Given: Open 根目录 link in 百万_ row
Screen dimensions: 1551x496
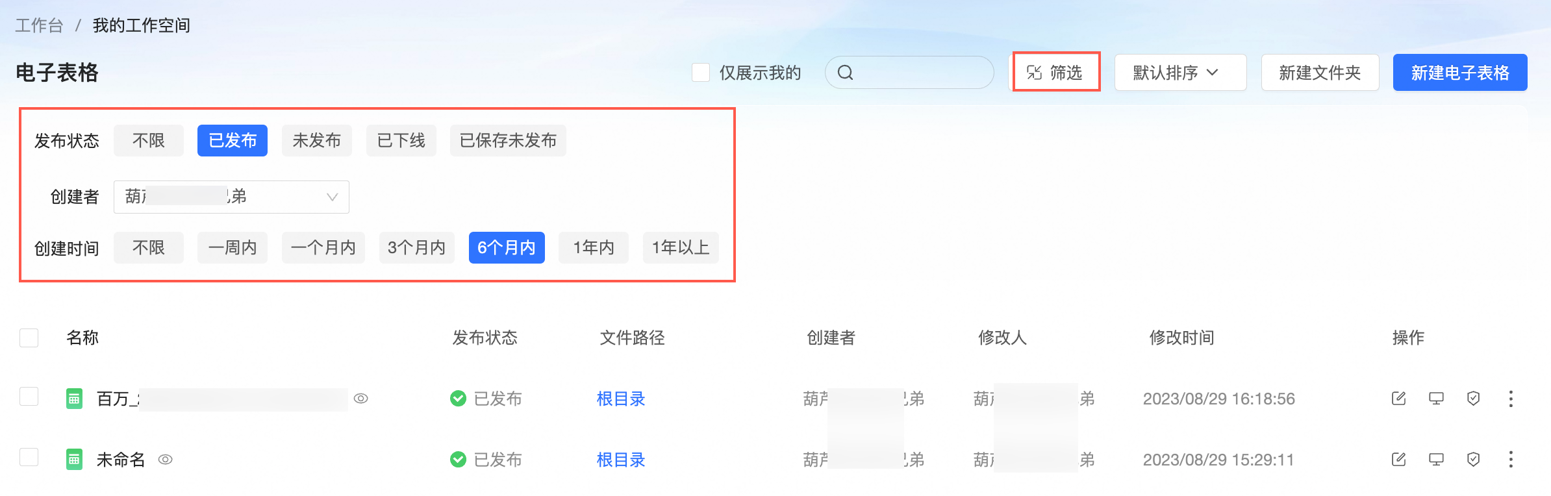Looking at the screenshot, I should (621, 399).
